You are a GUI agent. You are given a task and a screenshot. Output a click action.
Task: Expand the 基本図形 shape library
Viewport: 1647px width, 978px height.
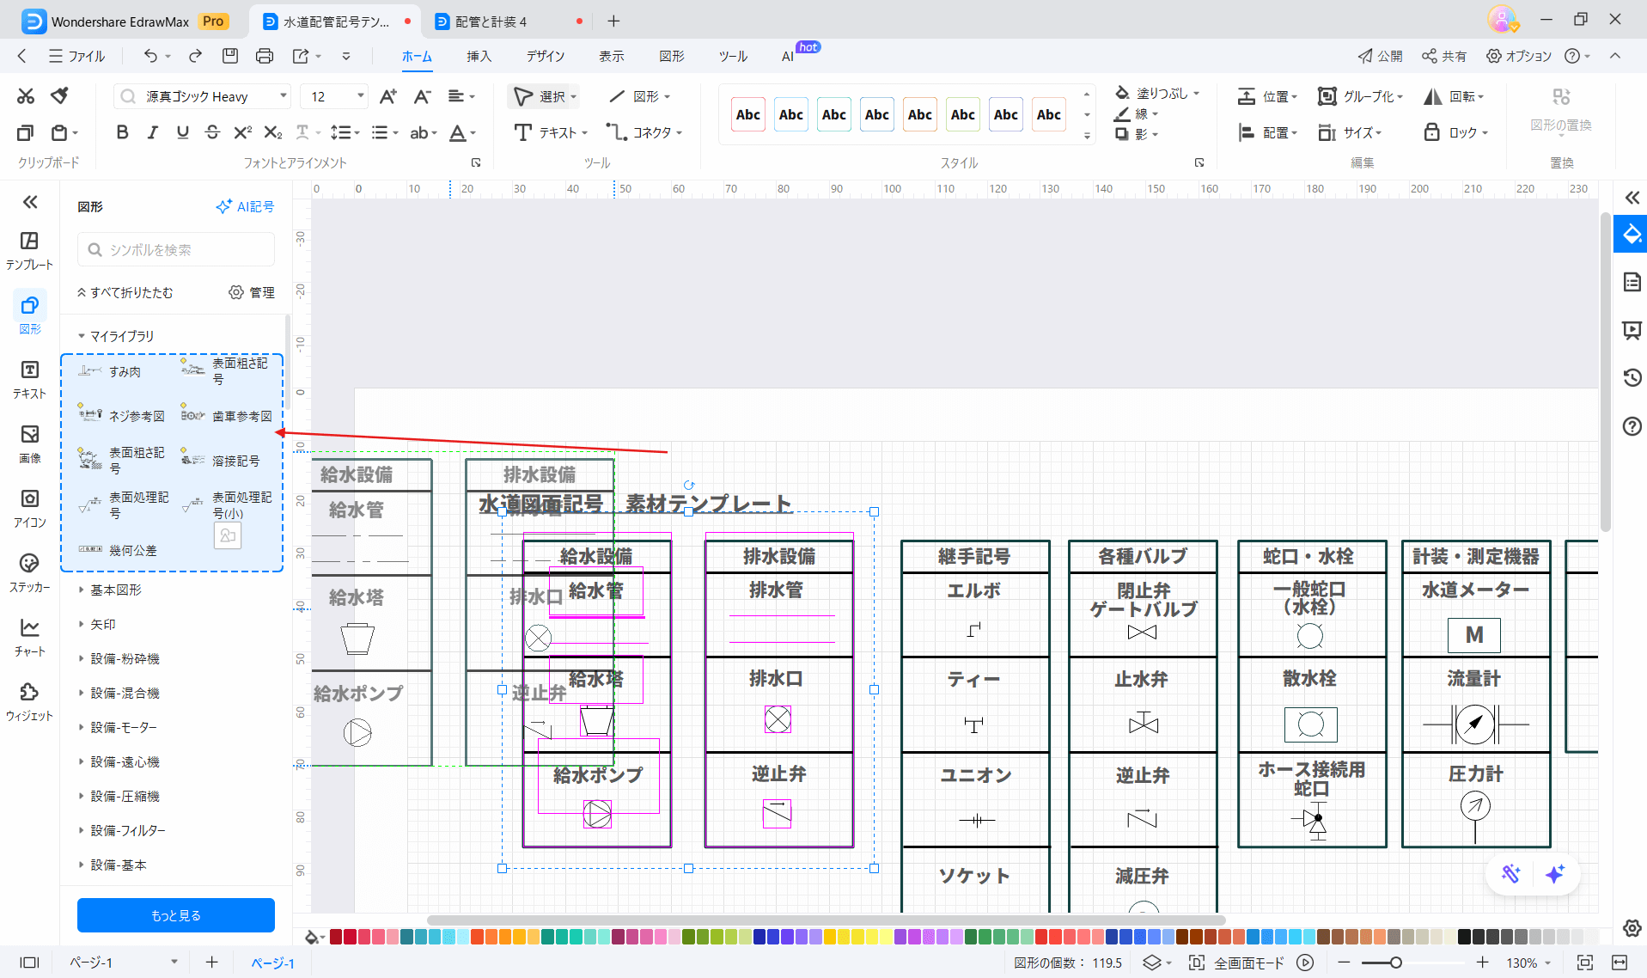tap(114, 590)
